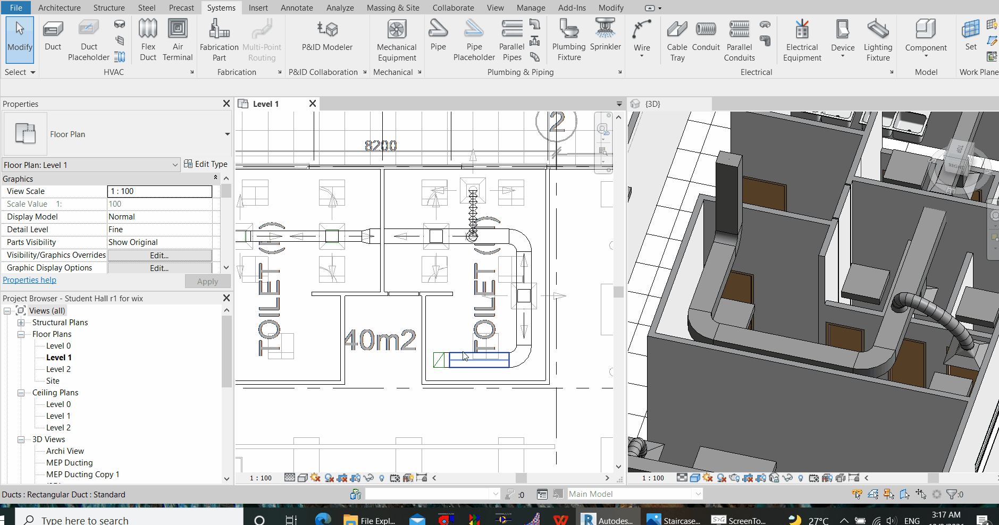This screenshot has height=525, width=999.
Task: Open the selection Filter in status bar
Action: click(x=951, y=494)
